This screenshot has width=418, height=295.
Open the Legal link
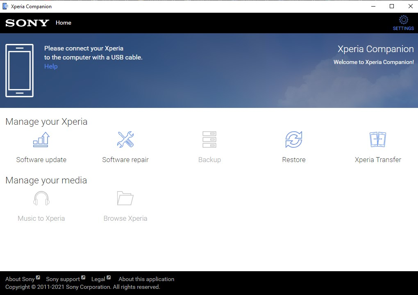pyautogui.click(x=98, y=279)
